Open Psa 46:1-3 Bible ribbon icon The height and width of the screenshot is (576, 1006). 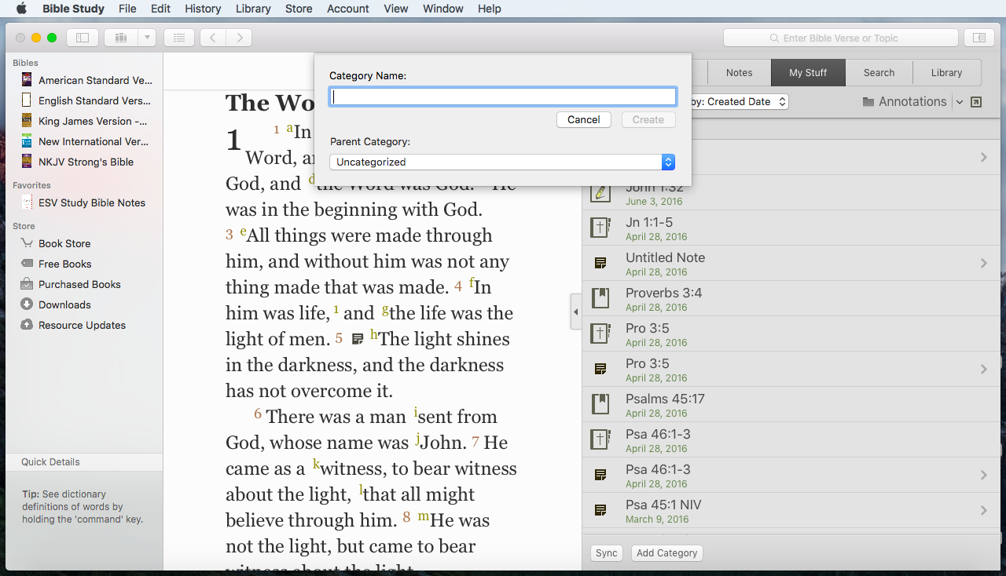tap(600, 439)
